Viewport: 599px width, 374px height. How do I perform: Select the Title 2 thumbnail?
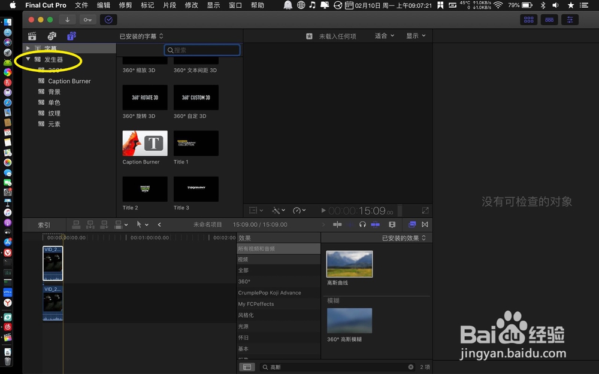[x=145, y=189]
